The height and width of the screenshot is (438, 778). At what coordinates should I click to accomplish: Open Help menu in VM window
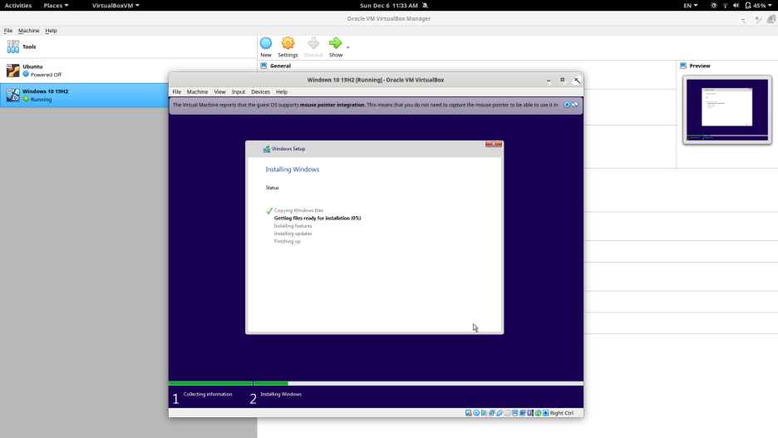(281, 91)
